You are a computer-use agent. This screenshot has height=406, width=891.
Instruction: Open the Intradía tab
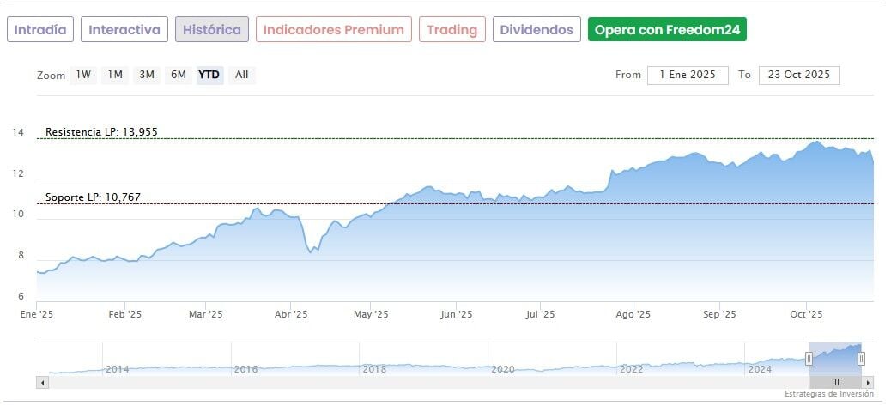(40, 30)
